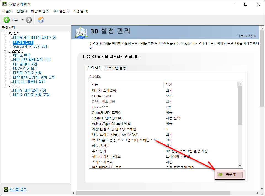Image resolution: width=265 pixels, height=196 pixels.
Task: Click the 기능 column header
Action: click(x=127, y=84)
